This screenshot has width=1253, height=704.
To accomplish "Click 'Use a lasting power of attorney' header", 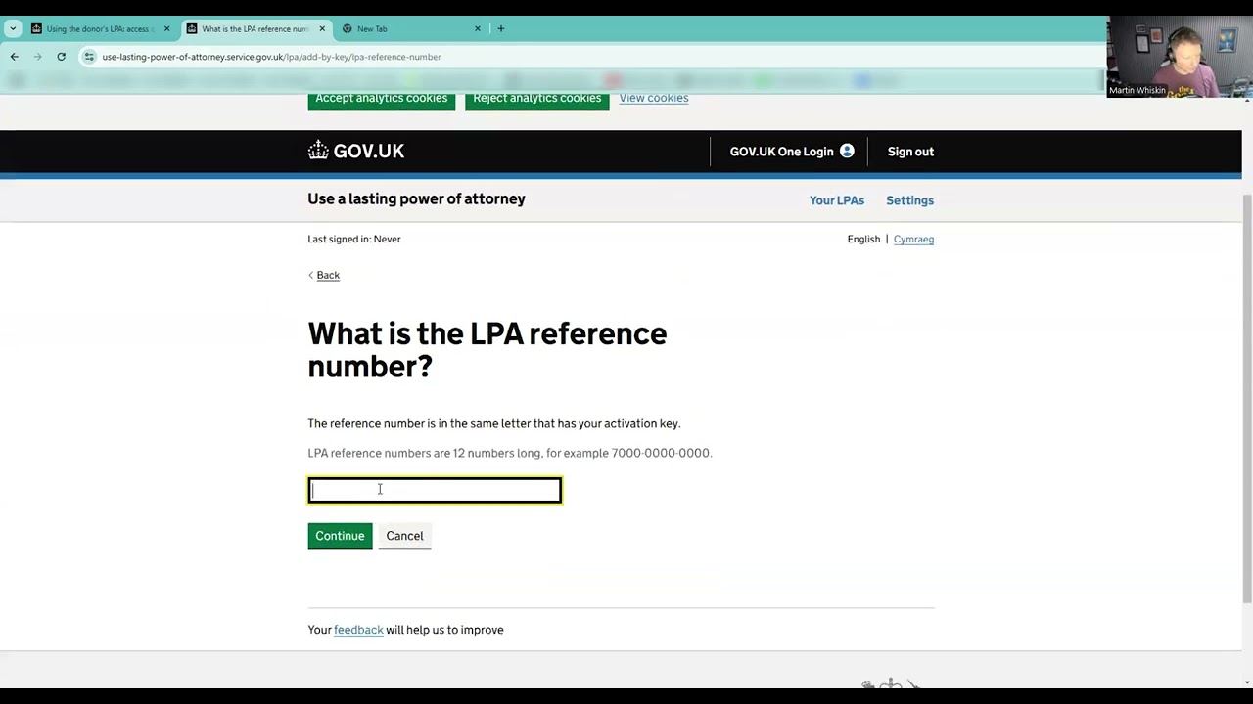I will tap(416, 198).
